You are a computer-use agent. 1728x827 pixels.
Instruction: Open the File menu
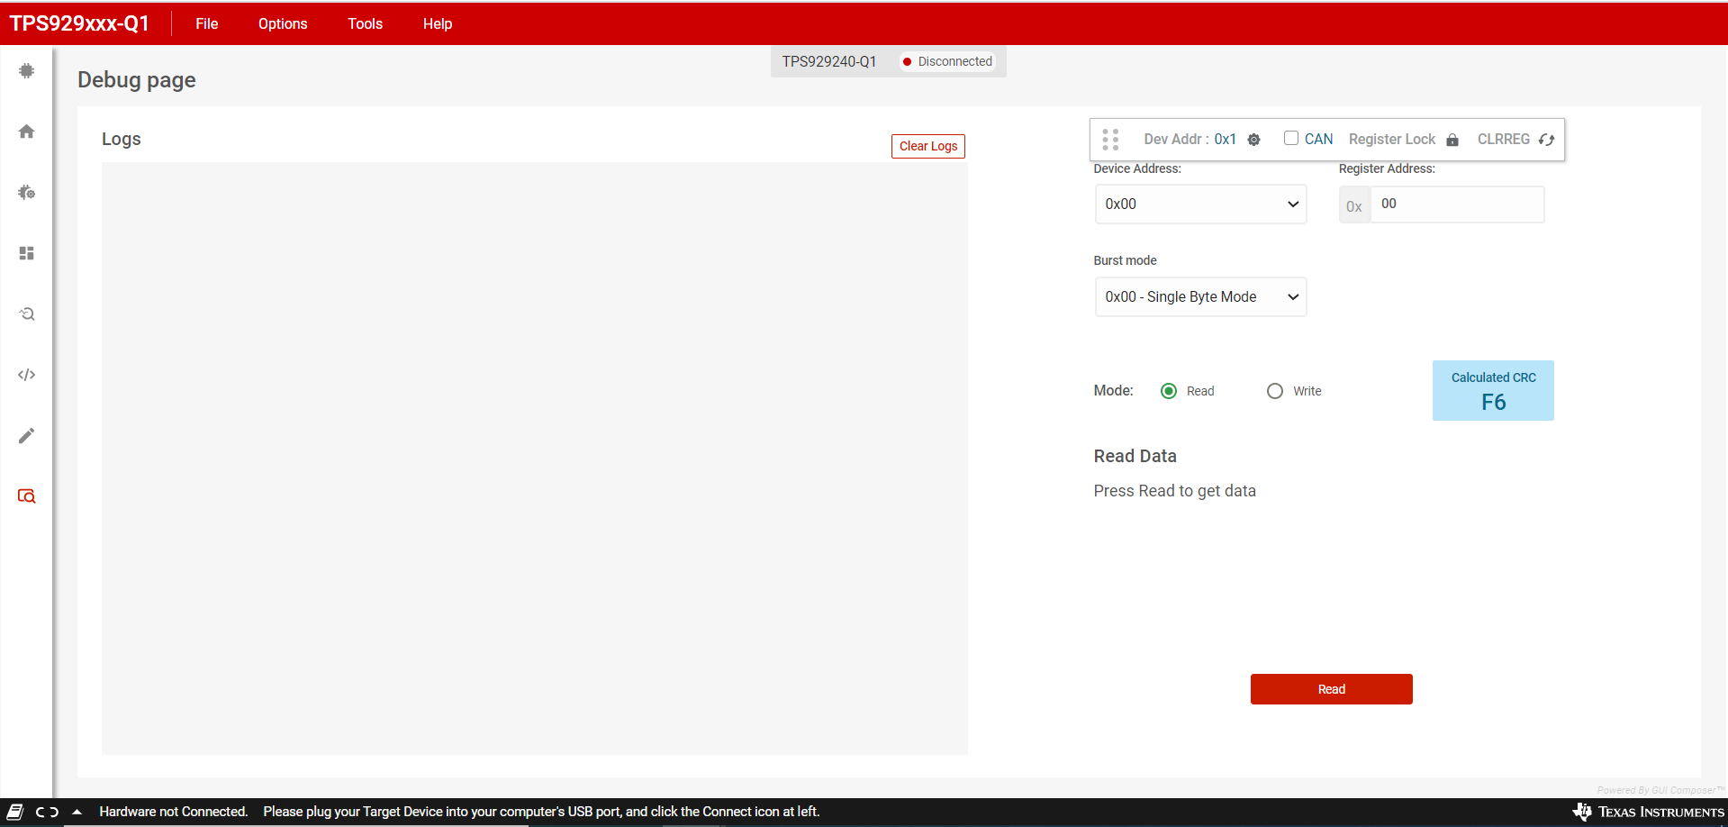pyautogui.click(x=207, y=23)
